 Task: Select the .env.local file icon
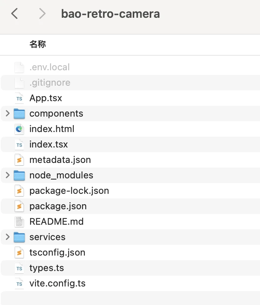pyautogui.click(x=19, y=67)
